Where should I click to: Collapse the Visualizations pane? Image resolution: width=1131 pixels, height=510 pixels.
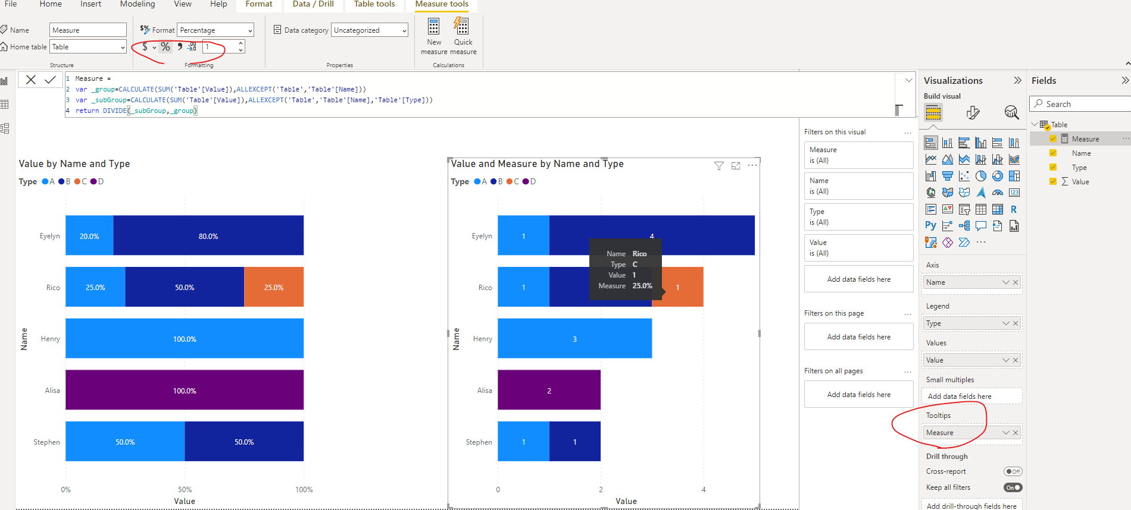(1017, 80)
